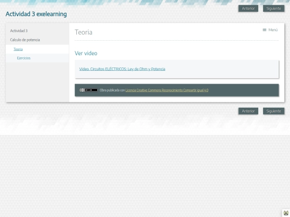Screen dimensions: 290x217
Task: Click the bottom Siguiente button
Action: tap(273, 111)
